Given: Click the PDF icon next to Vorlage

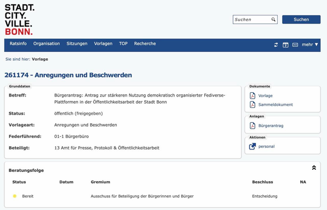Looking at the screenshot, I should click(253, 95).
